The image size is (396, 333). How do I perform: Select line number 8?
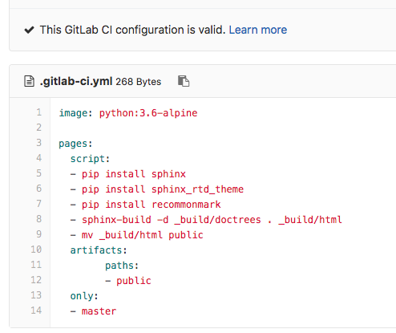[x=39, y=219]
